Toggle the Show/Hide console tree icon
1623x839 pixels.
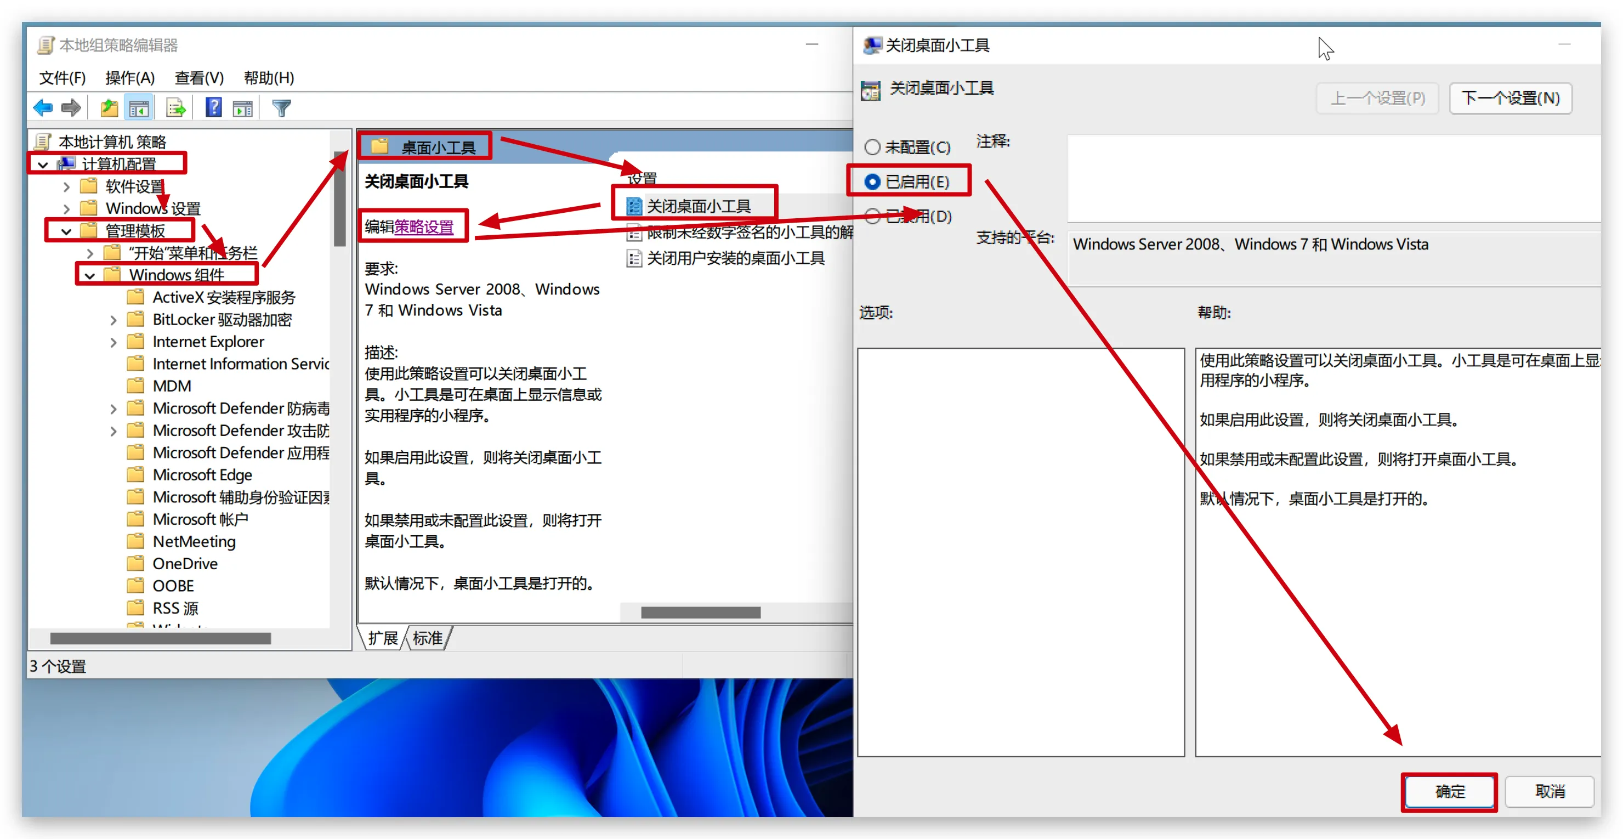[x=139, y=107]
